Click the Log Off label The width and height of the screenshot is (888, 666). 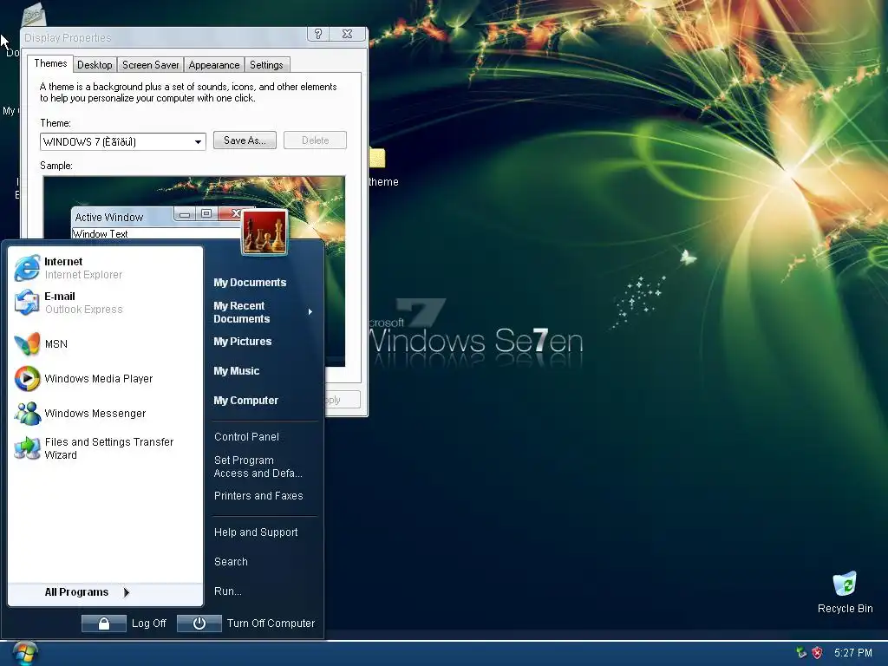pyautogui.click(x=148, y=624)
